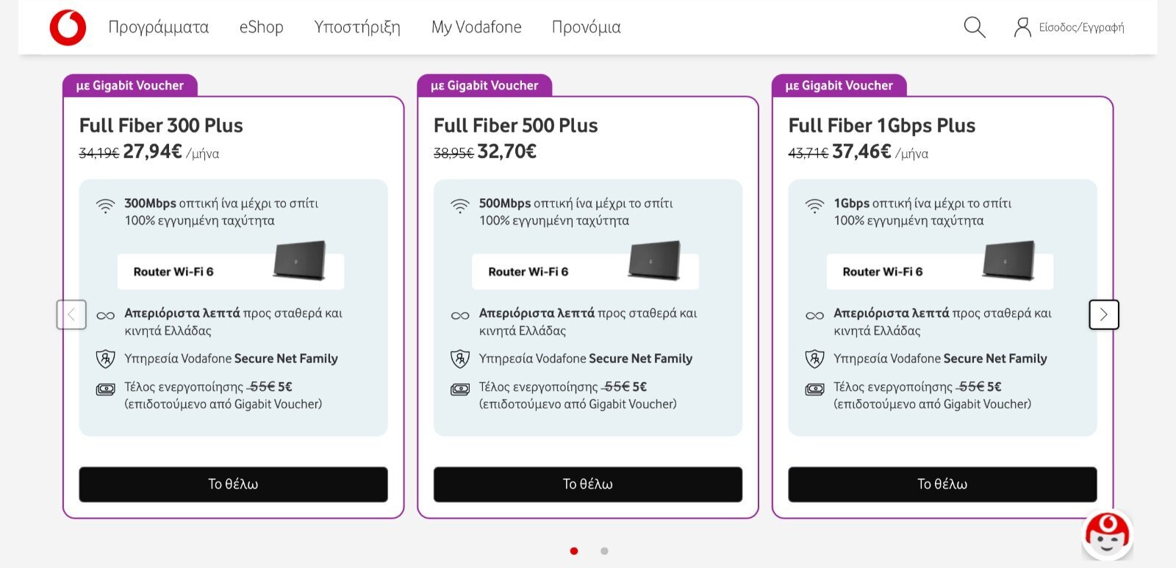
Task: Show next plans with right carousel arrow
Action: tap(1104, 314)
